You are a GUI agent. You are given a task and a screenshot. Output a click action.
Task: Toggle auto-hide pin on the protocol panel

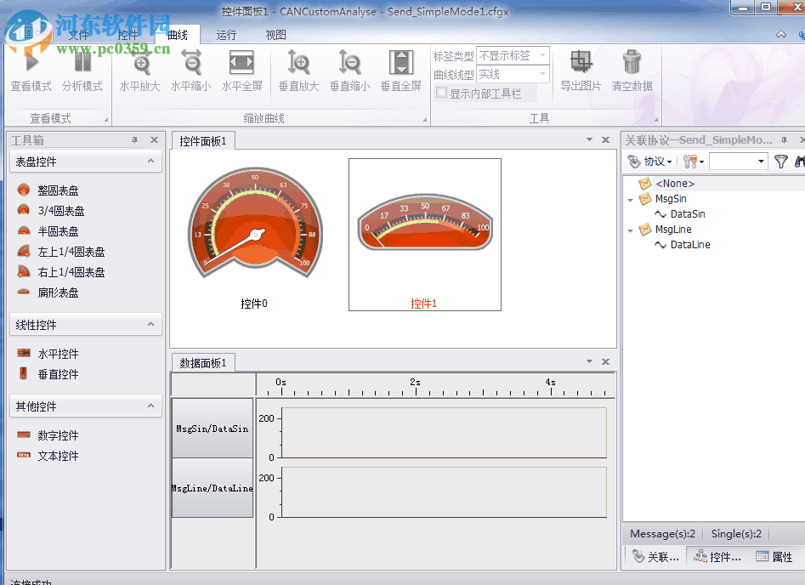784,139
